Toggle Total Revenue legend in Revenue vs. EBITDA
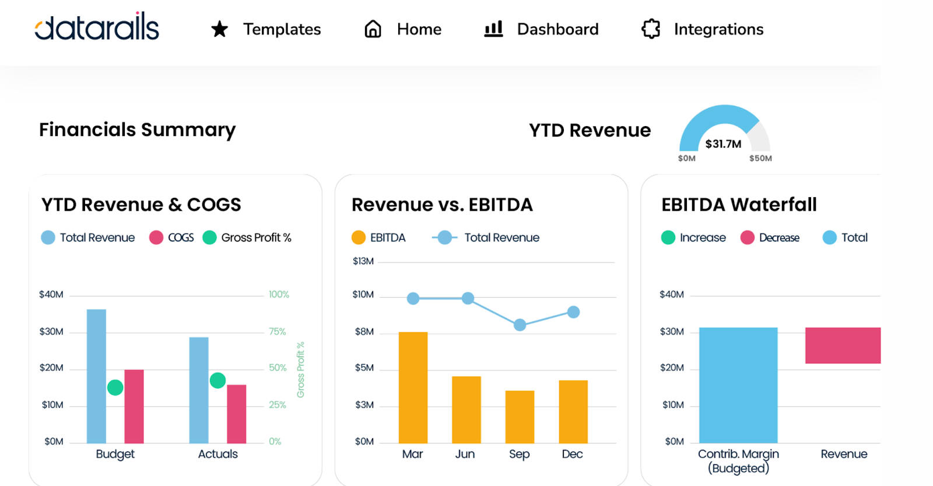The image size is (933, 486). click(x=485, y=237)
